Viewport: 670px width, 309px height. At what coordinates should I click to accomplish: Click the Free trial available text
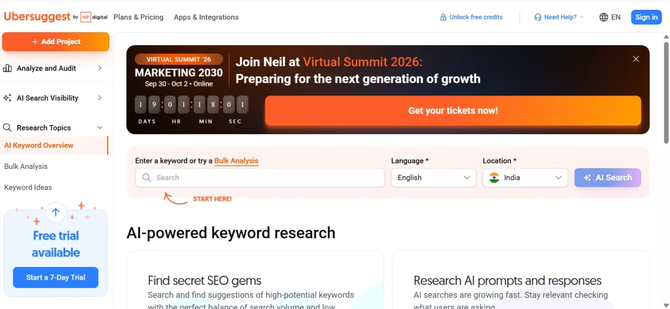[x=56, y=244]
